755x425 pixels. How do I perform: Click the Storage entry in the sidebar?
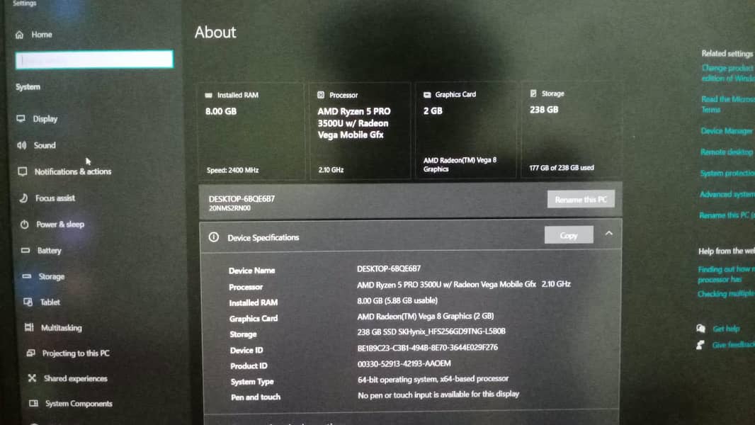coord(52,277)
